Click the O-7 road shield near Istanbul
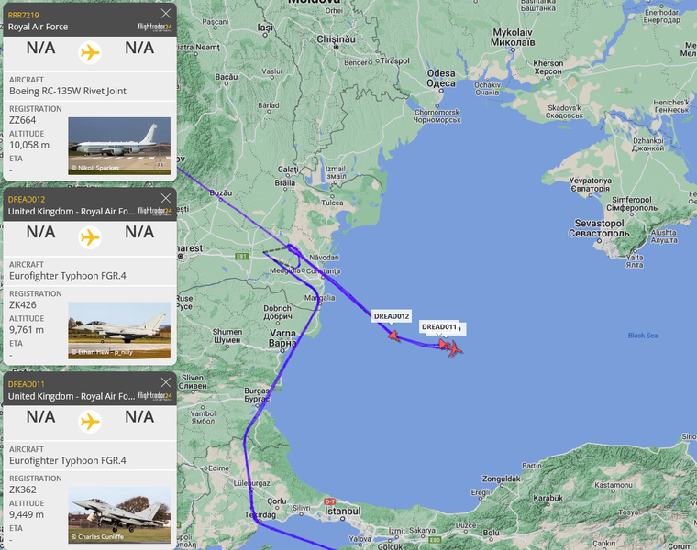 tap(330, 501)
